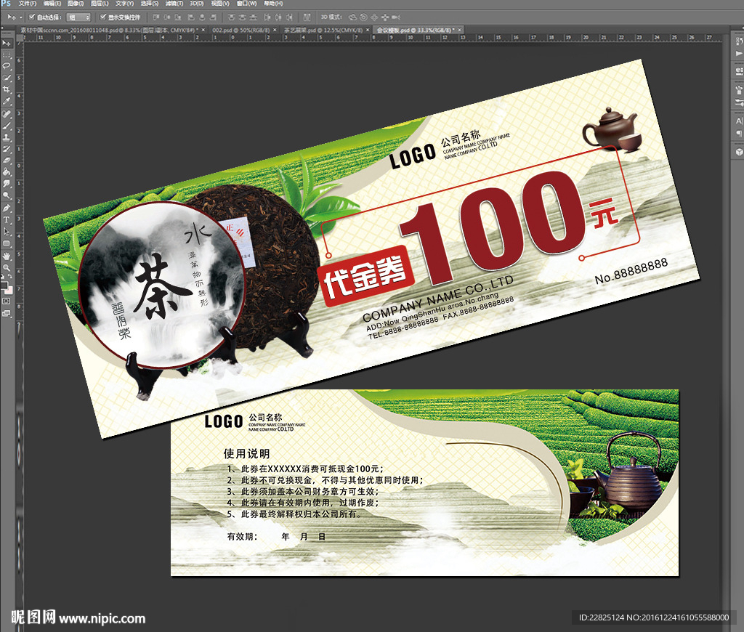The image size is (744, 632).
Task: Select the Lasso tool
Action: [x=7, y=66]
